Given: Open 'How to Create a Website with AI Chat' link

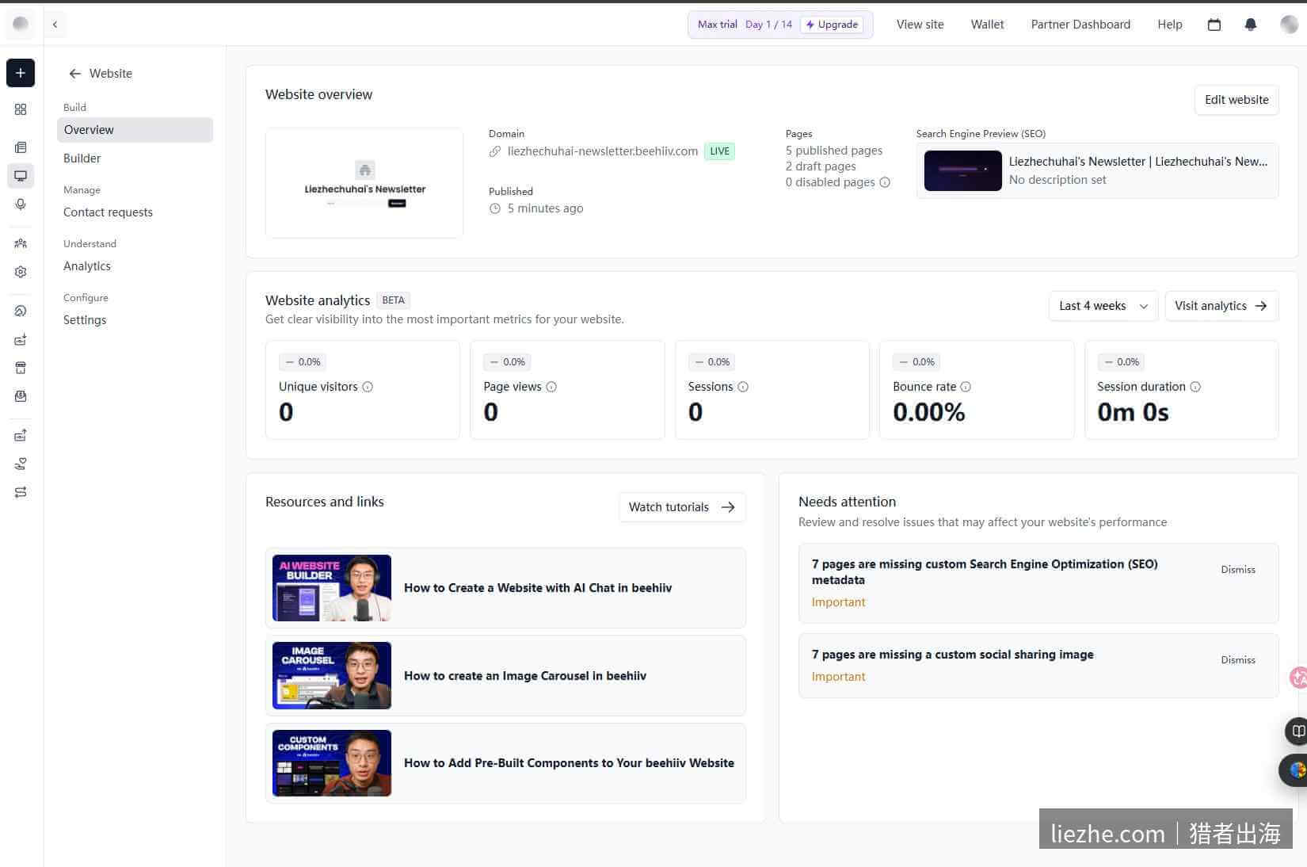Looking at the screenshot, I should pyautogui.click(x=538, y=588).
